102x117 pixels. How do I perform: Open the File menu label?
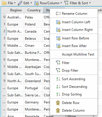[10, 3]
